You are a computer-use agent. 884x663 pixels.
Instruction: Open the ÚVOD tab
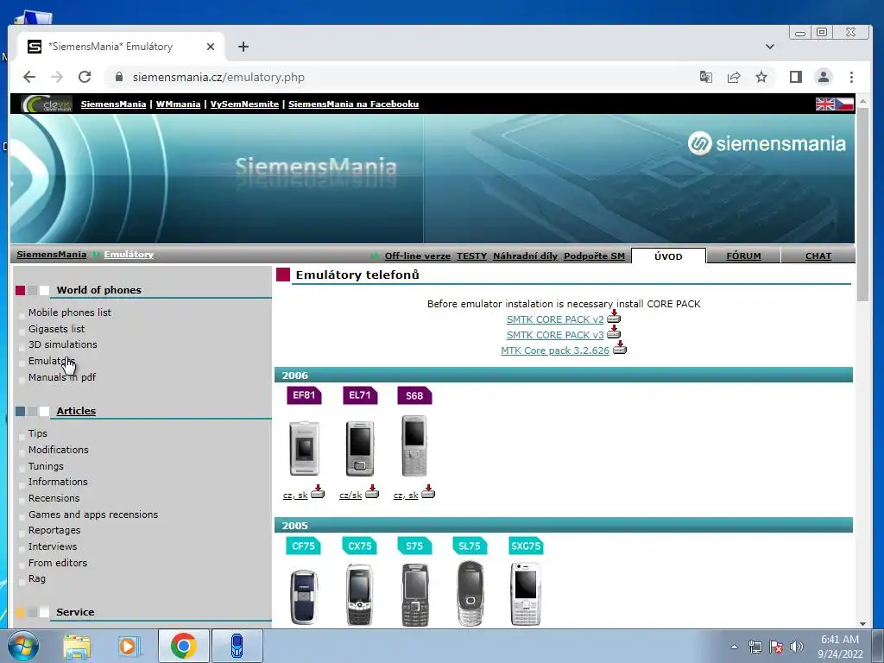(668, 256)
